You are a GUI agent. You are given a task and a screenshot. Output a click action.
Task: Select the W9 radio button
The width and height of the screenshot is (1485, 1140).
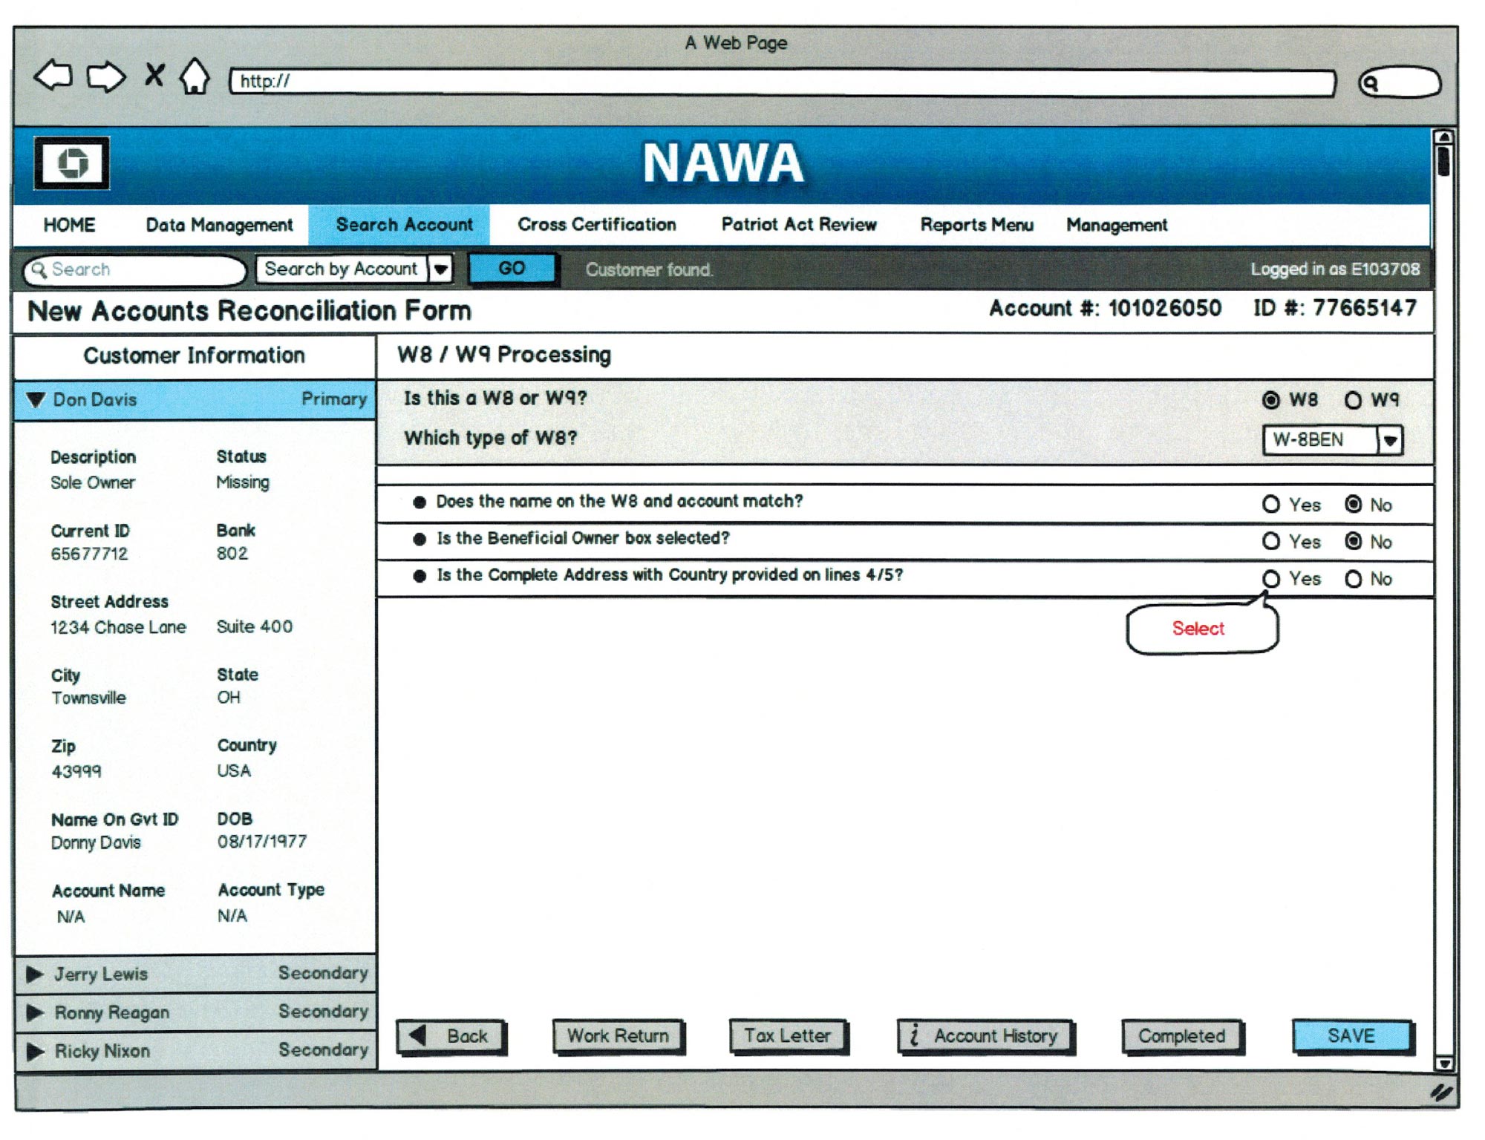1353,400
